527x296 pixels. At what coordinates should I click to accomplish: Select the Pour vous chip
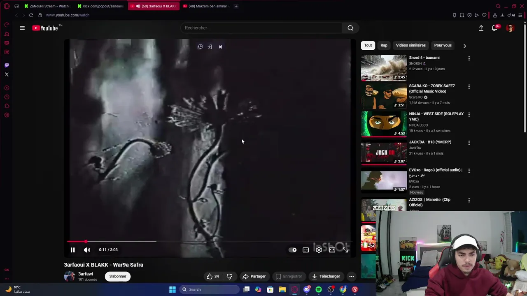443,45
